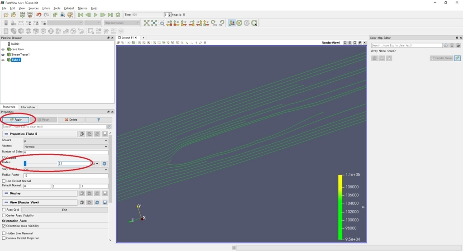Open the Sources menu
The height and width of the screenshot is (251, 463).
pos(33,8)
